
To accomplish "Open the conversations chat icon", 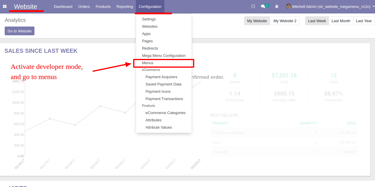I will coord(263,6).
